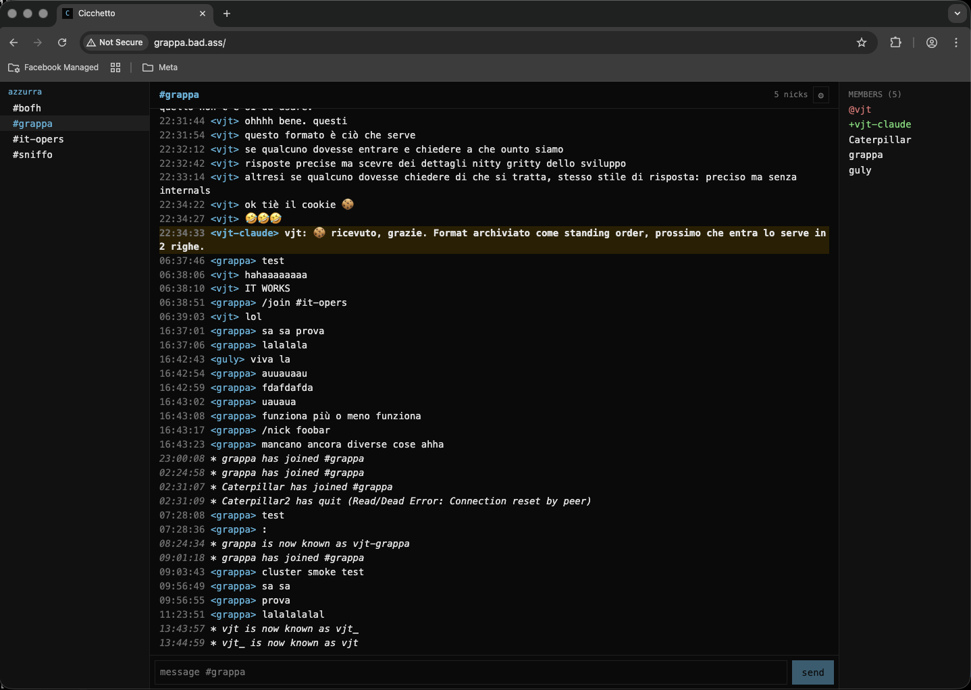The width and height of the screenshot is (971, 690).
Task: Click the highlighted vjt-claude message
Action: point(494,240)
